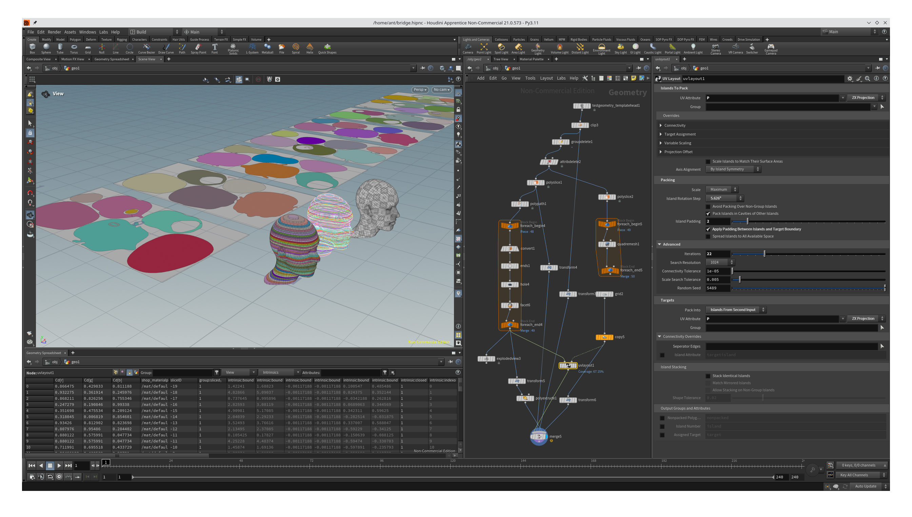Disable Pack Islands in Cavities option
This screenshot has width=912, height=517.
click(x=708, y=214)
